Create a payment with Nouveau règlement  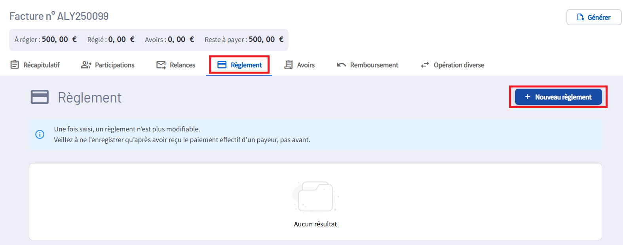(x=558, y=97)
